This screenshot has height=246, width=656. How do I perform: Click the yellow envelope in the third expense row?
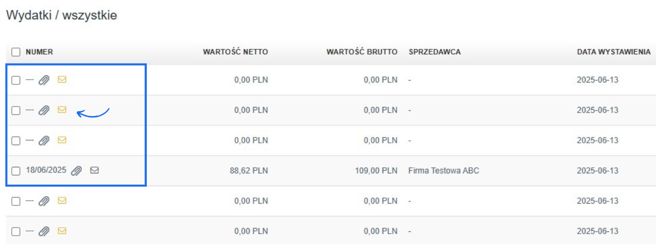click(62, 140)
